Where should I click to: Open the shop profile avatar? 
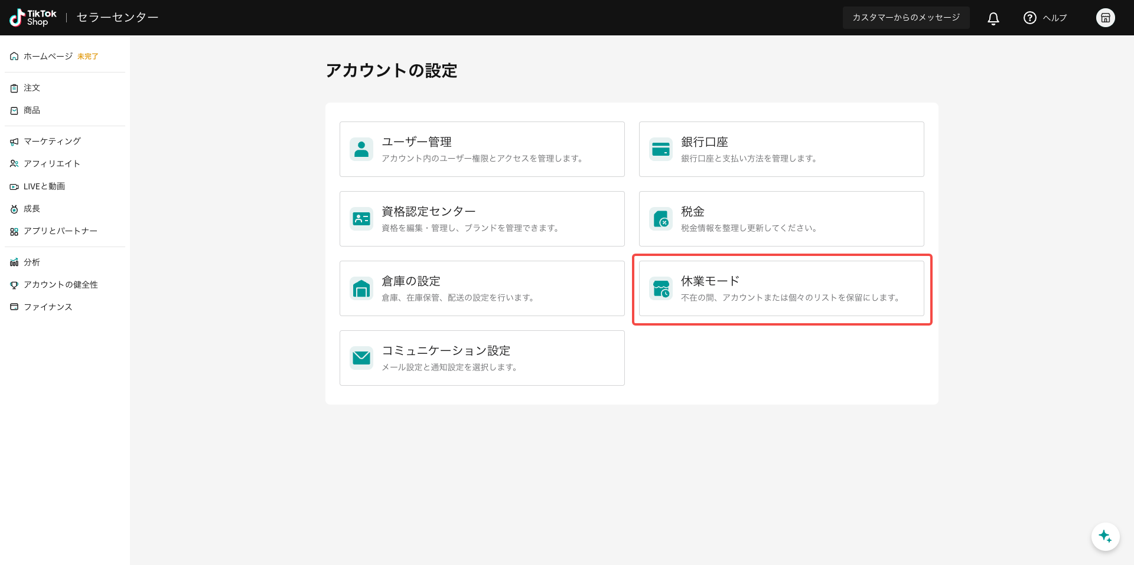[1106, 18]
